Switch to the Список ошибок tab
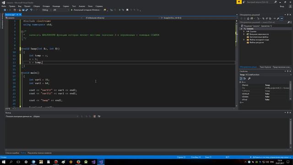Viewport: 293px width, 165px height. (x=12, y=153)
